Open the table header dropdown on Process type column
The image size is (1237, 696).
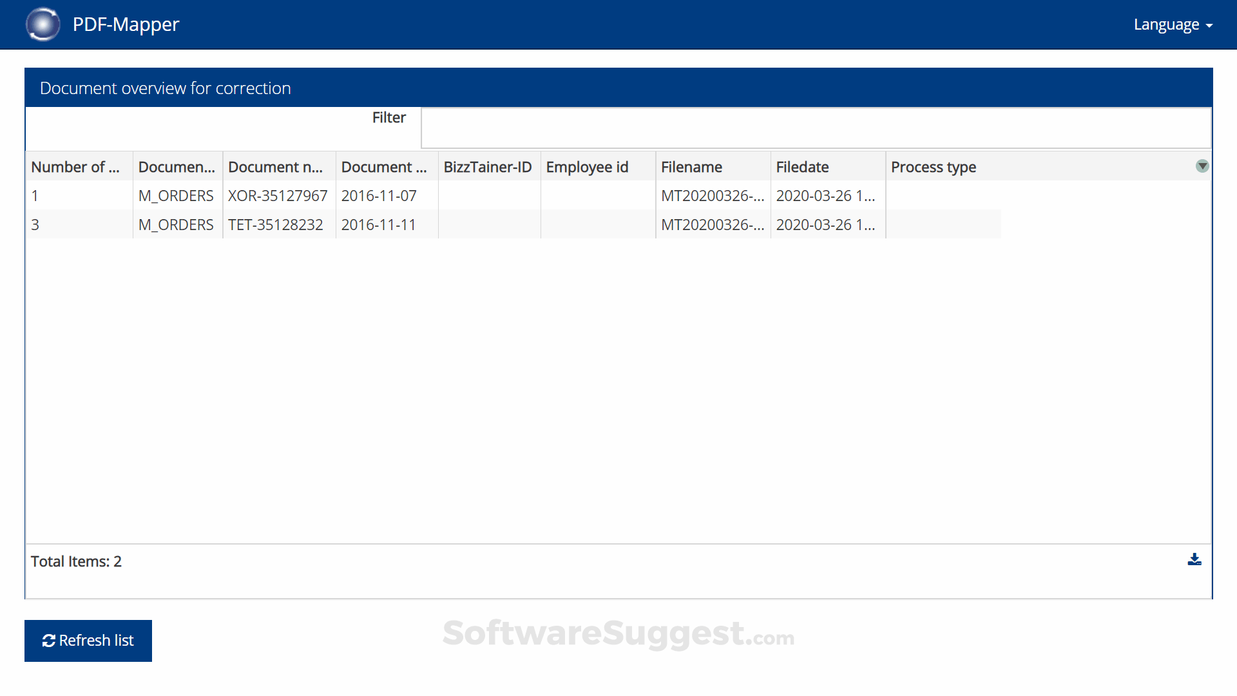(1202, 166)
